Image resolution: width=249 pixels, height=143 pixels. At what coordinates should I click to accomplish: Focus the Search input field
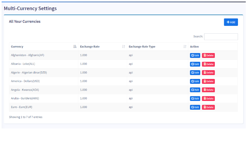tap(221, 37)
